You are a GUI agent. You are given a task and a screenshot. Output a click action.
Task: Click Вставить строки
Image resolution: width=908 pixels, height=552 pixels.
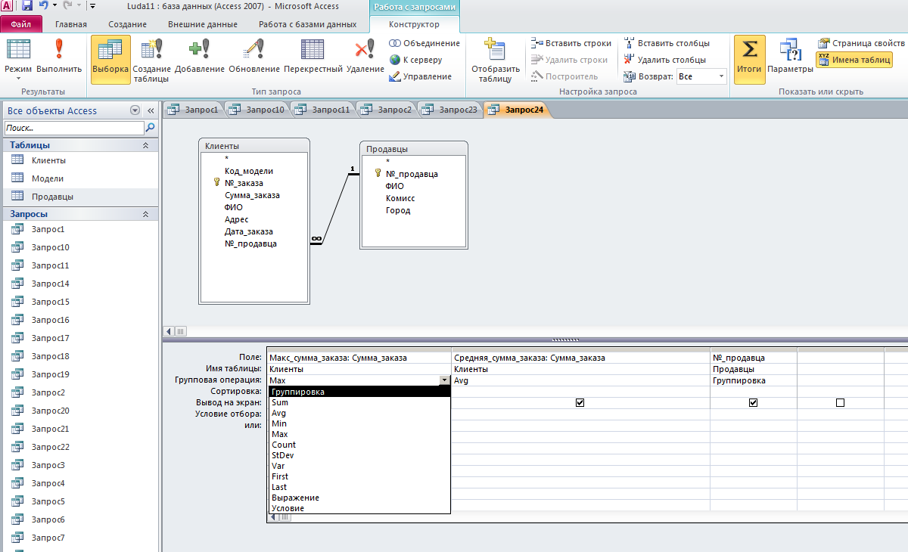point(571,43)
